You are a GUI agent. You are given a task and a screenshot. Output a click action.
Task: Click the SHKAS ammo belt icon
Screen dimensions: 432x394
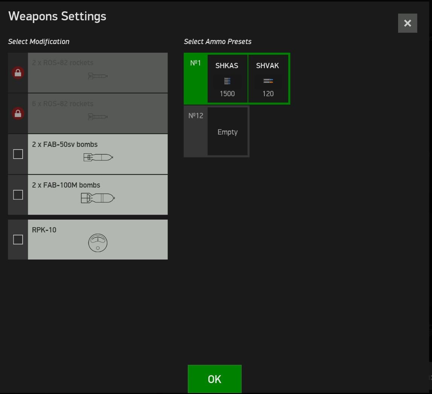point(227,81)
